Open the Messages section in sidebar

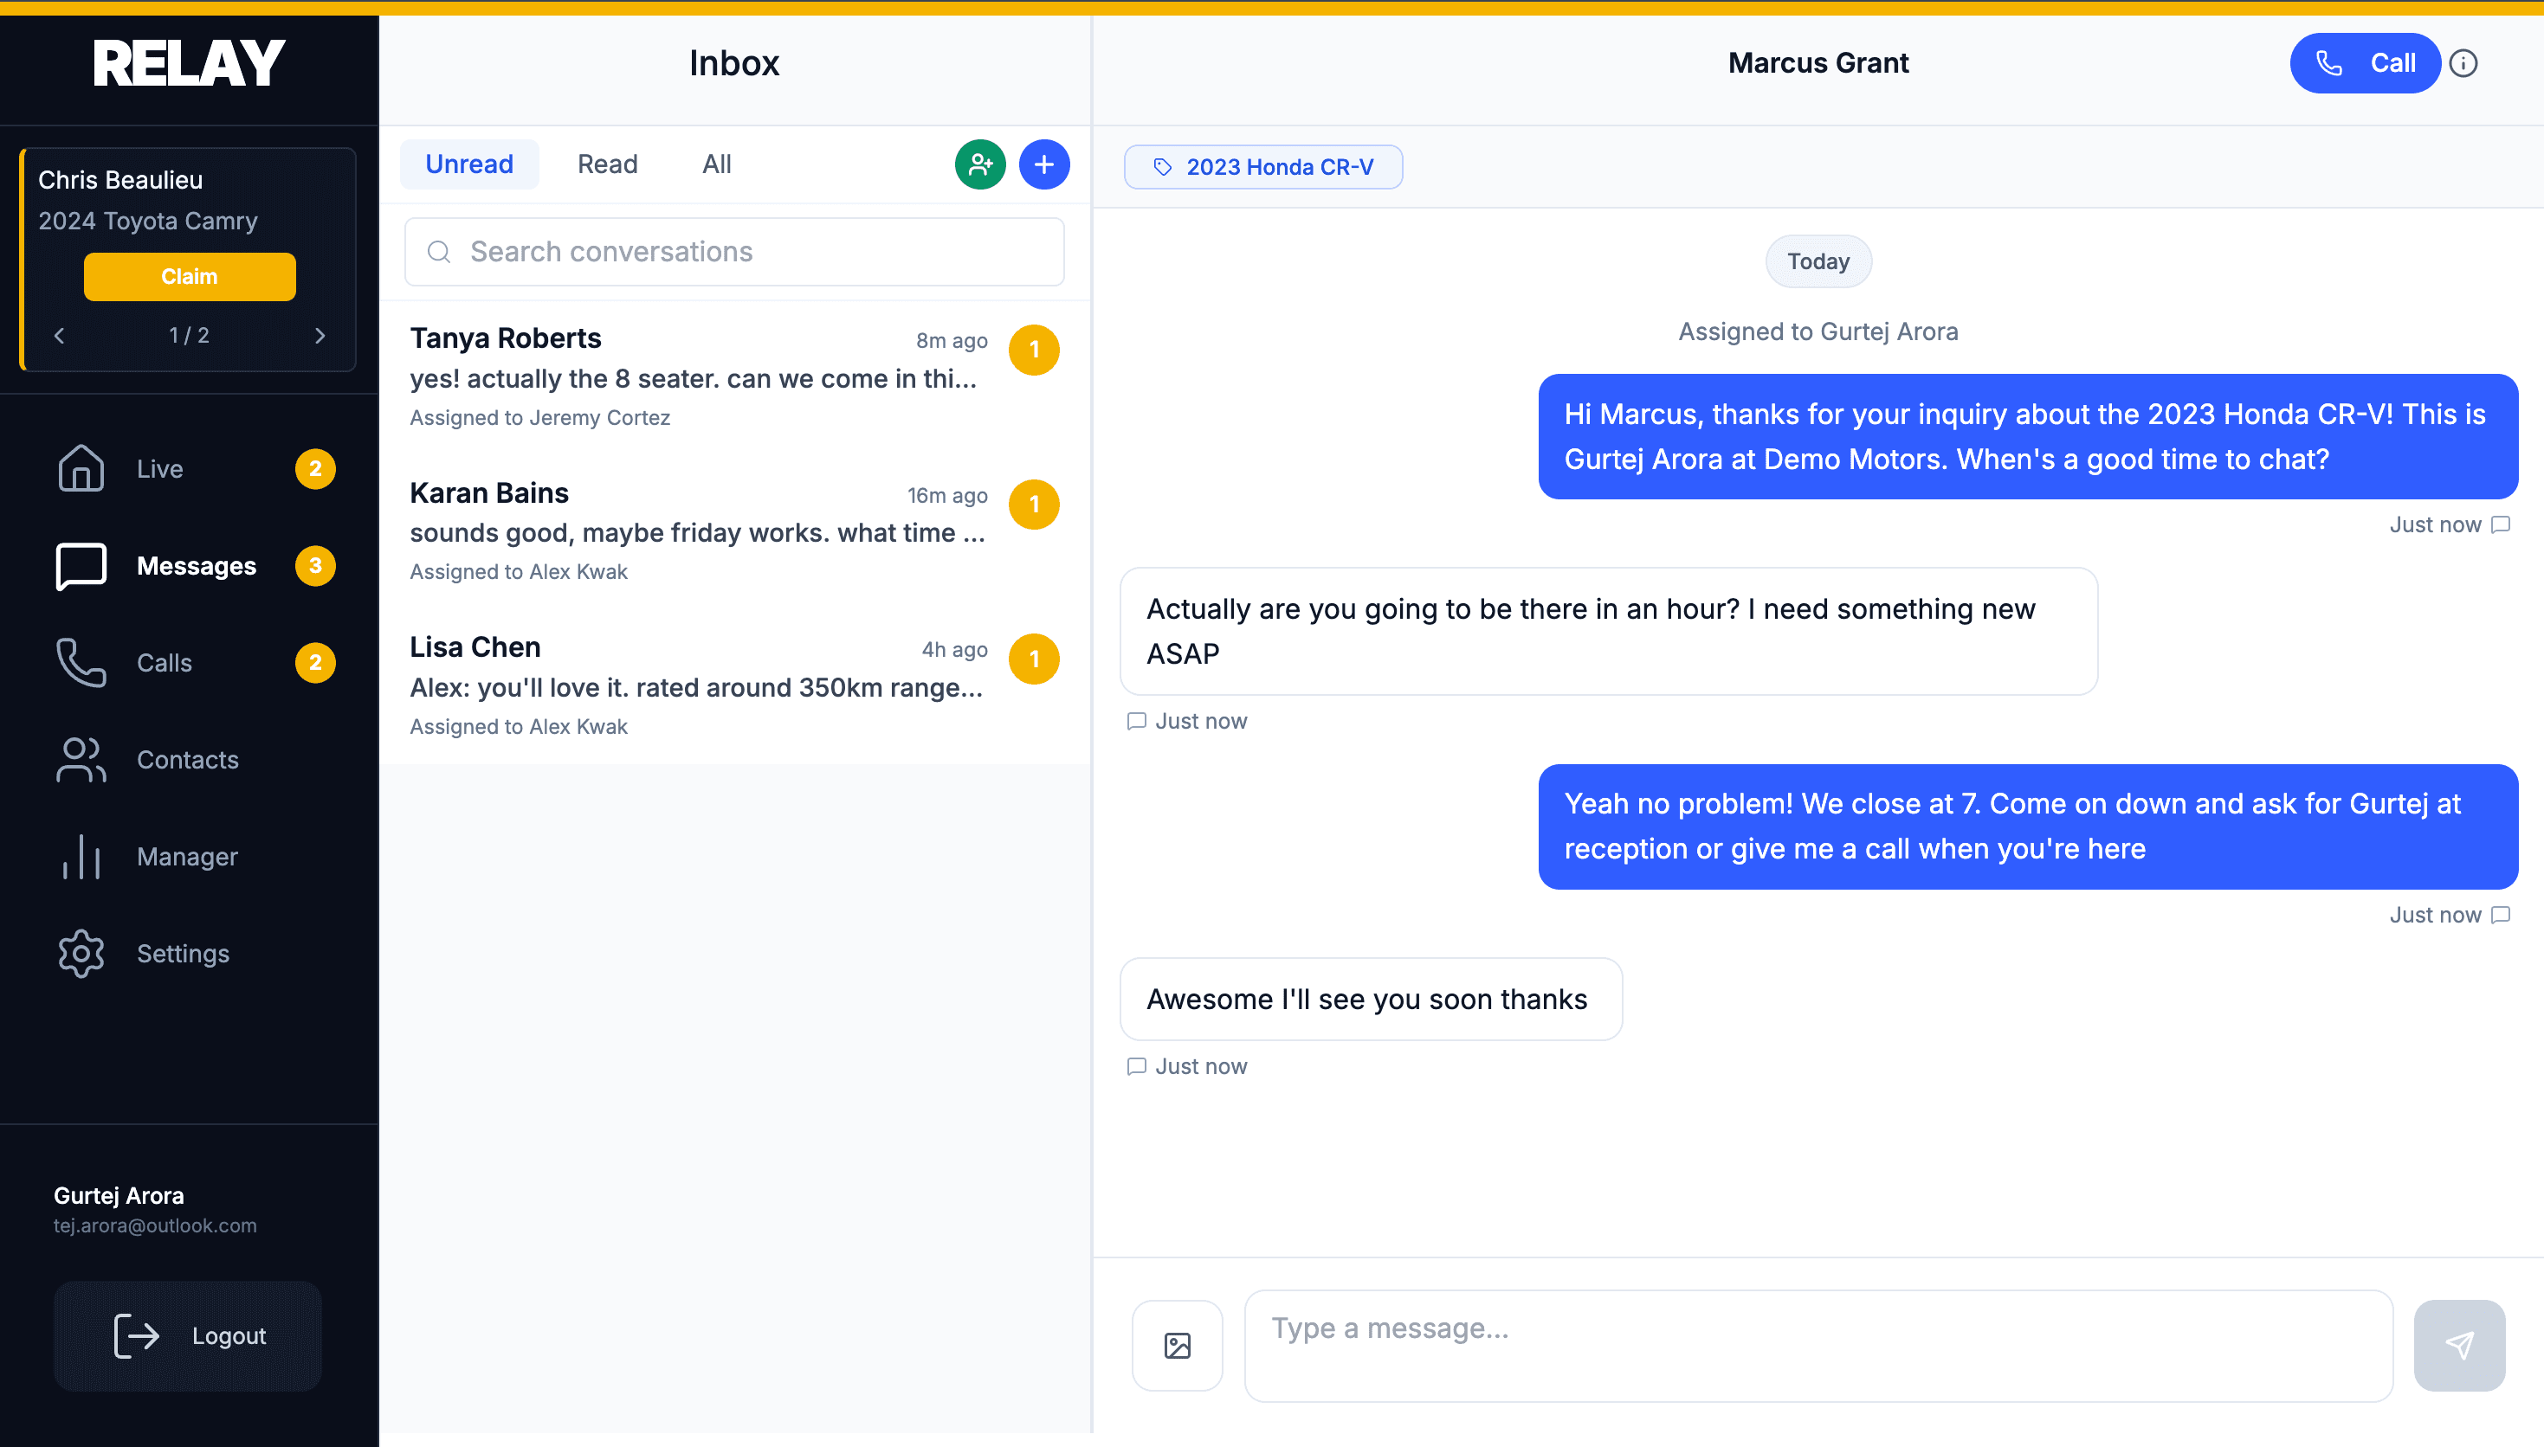tap(196, 564)
